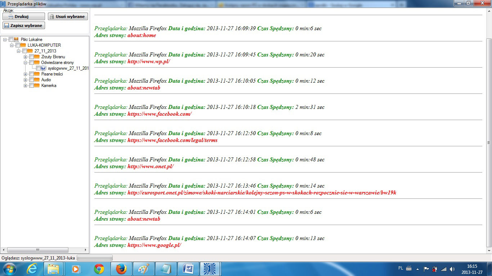Click the LUKA-KOMPUTER folder icon

[23, 45]
